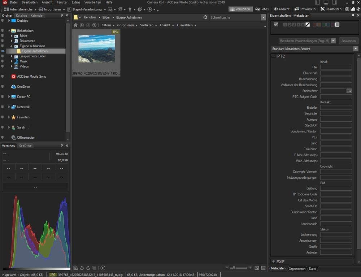Set rating 3 in the metadata panel
Viewport: 361px width, 277px height.
click(x=294, y=25)
